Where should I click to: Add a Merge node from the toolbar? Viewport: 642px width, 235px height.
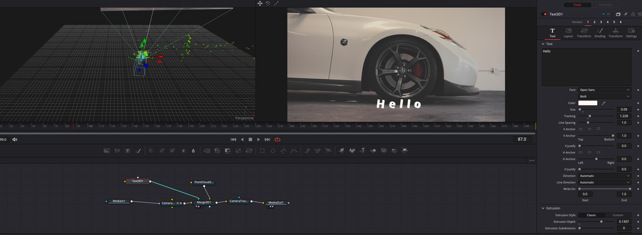[207, 150]
